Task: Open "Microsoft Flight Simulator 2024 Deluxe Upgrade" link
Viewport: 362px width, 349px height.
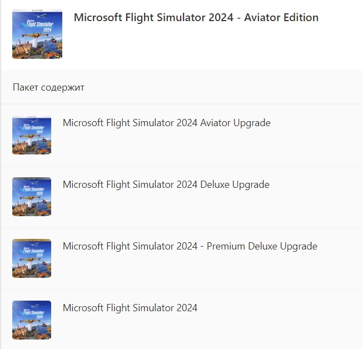Action: pyautogui.click(x=166, y=185)
